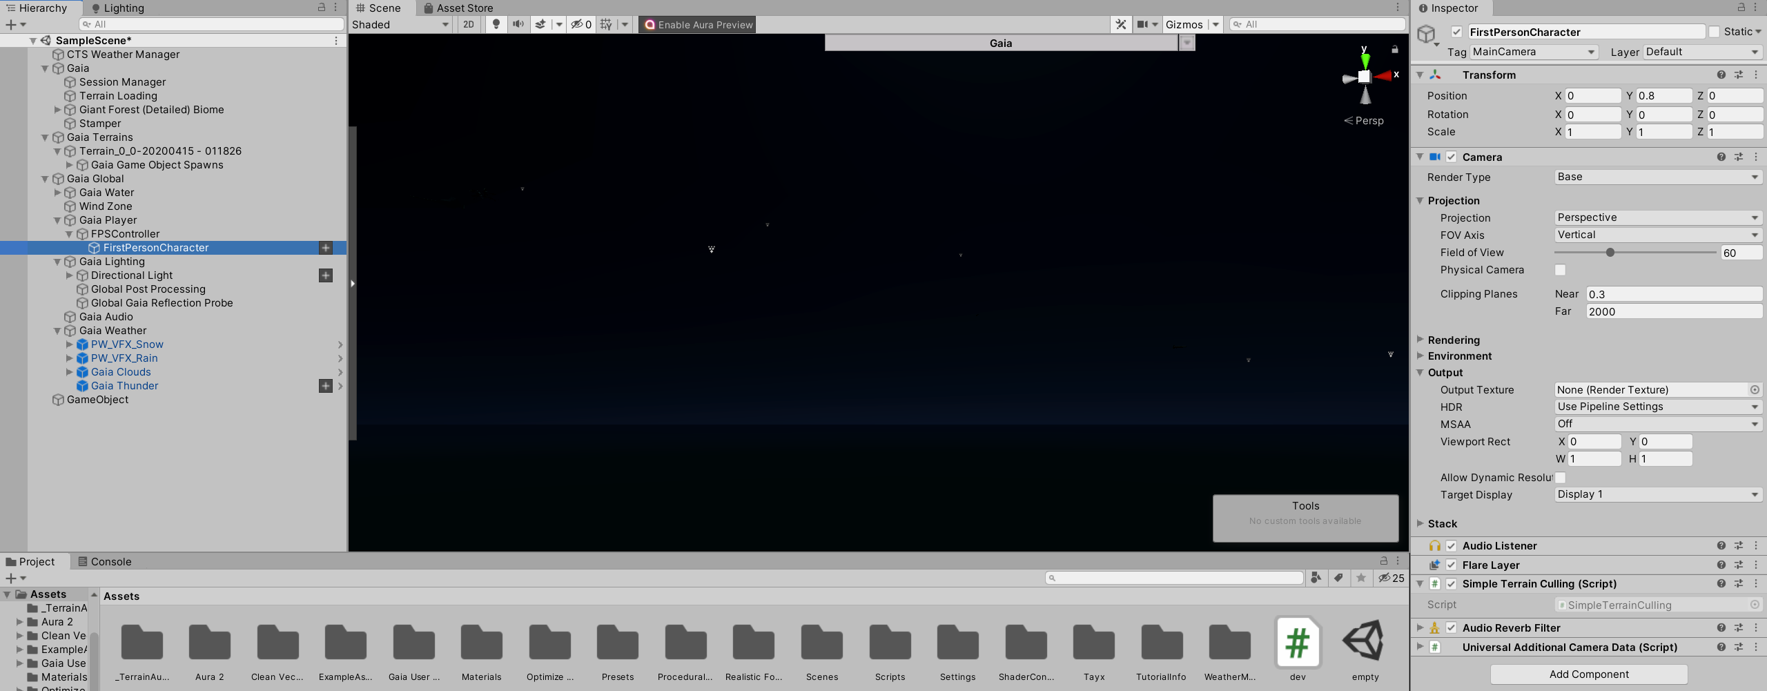Uncheck the Audio Listener enabled checkbox
The image size is (1767, 691).
pos(1452,545)
